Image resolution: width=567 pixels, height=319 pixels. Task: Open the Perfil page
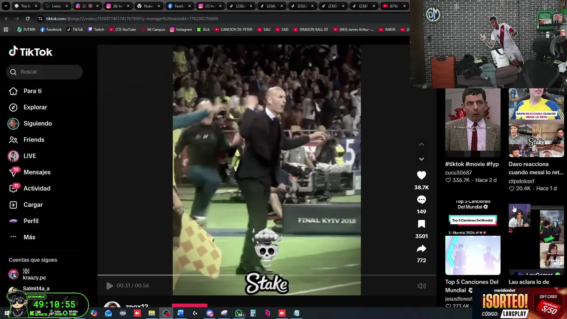pyautogui.click(x=24, y=221)
